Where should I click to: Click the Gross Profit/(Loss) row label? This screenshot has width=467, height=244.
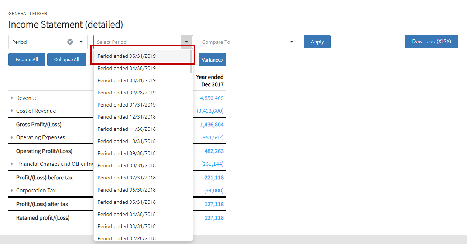[40, 125]
